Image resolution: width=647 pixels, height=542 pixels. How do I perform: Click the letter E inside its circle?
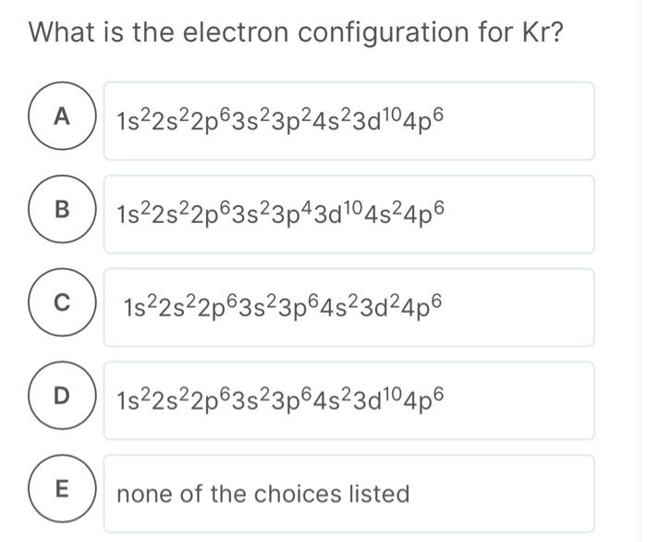coord(62,490)
